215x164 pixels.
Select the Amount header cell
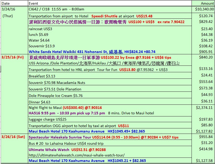(x=203, y=3)
